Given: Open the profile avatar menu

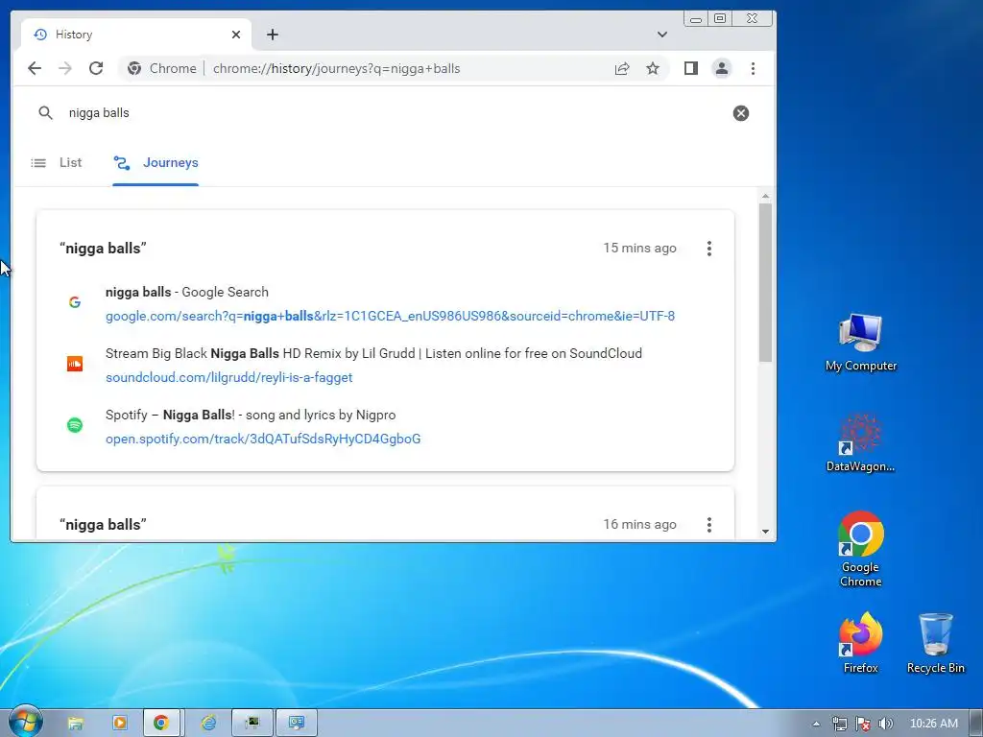Looking at the screenshot, I should [x=722, y=68].
